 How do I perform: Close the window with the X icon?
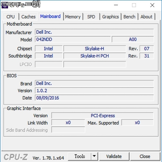152,5
